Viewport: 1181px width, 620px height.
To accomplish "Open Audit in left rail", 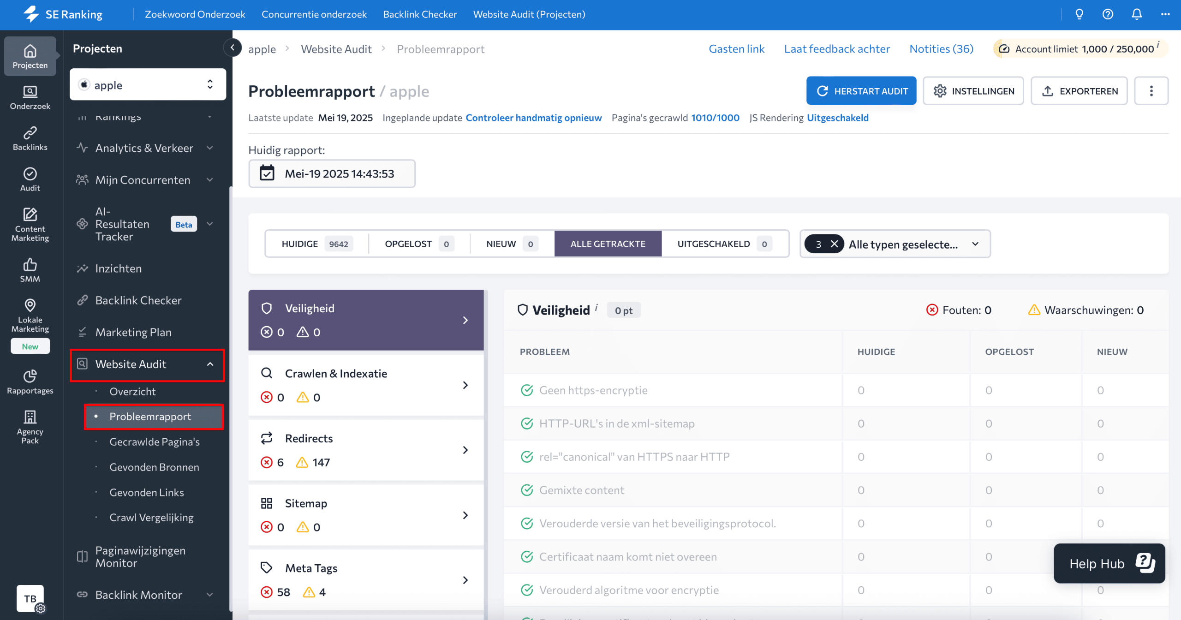I will (x=30, y=179).
